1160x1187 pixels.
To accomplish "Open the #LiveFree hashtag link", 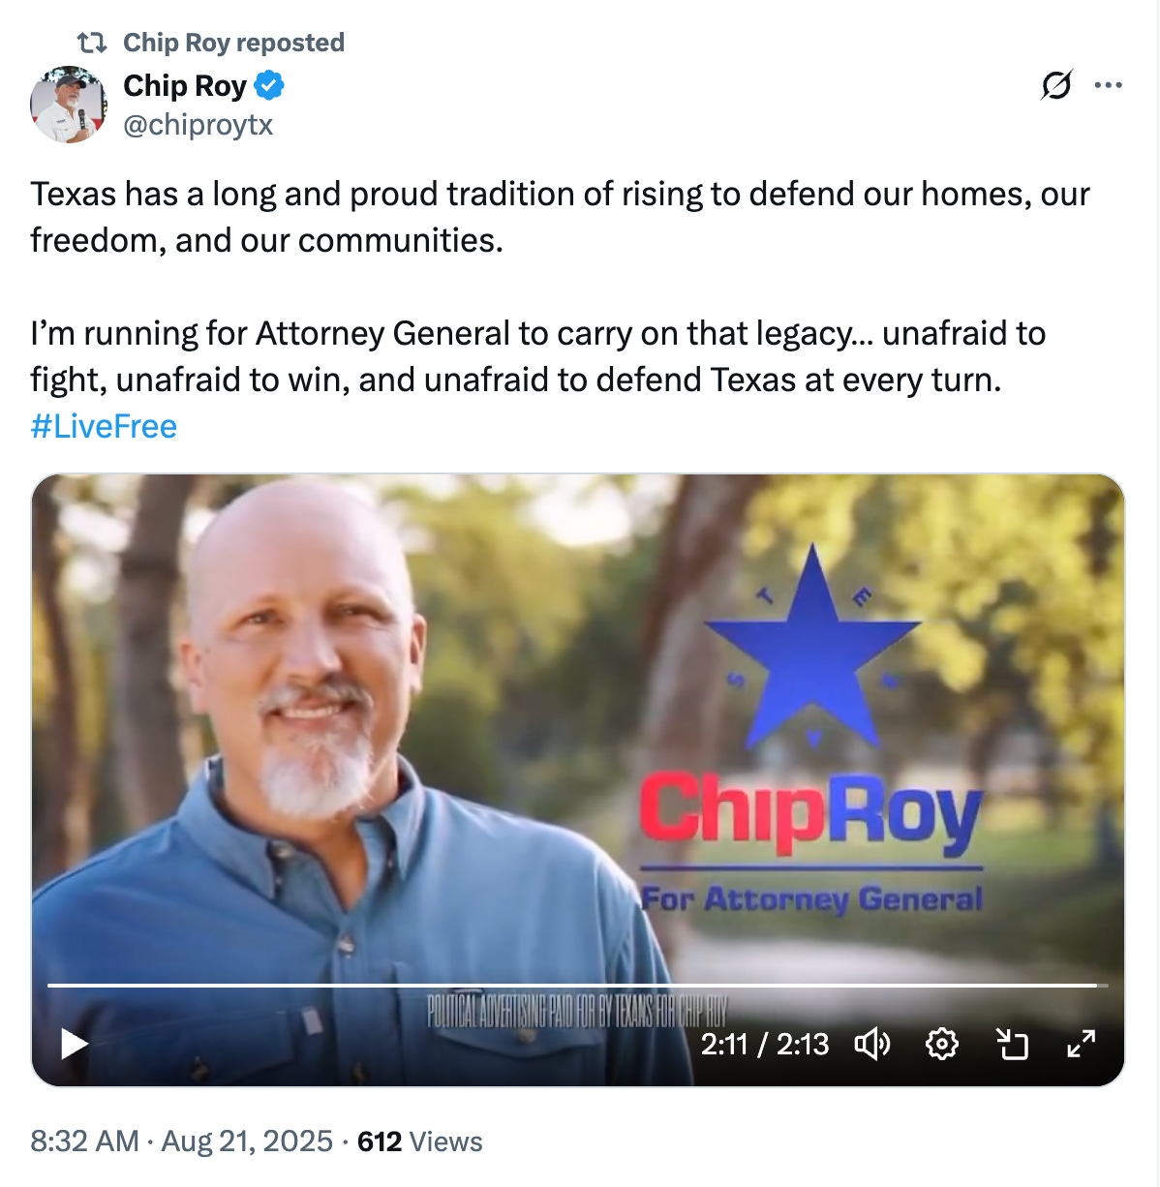I will 104,426.
